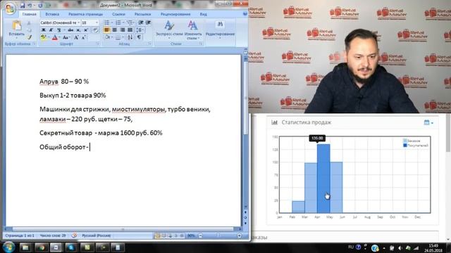Toggle underline Ч formatting
The width and height of the screenshot is (451, 253).
point(59,30)
